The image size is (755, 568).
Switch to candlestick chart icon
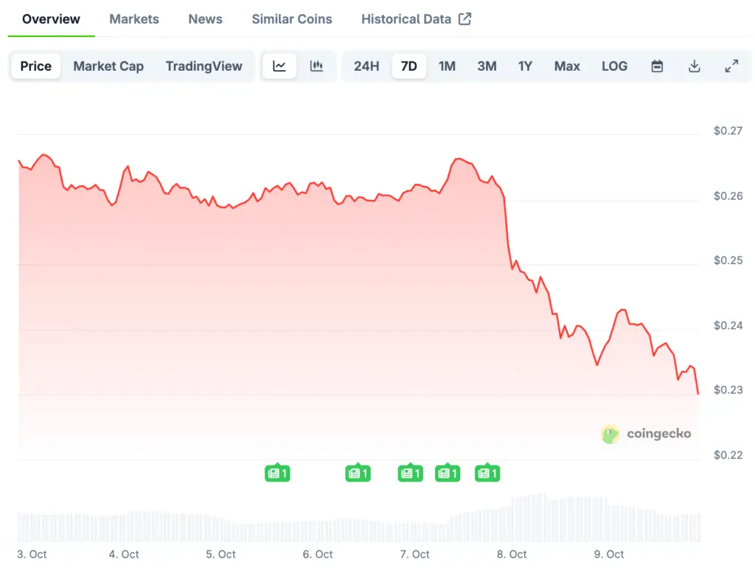[x=316, y=66]
